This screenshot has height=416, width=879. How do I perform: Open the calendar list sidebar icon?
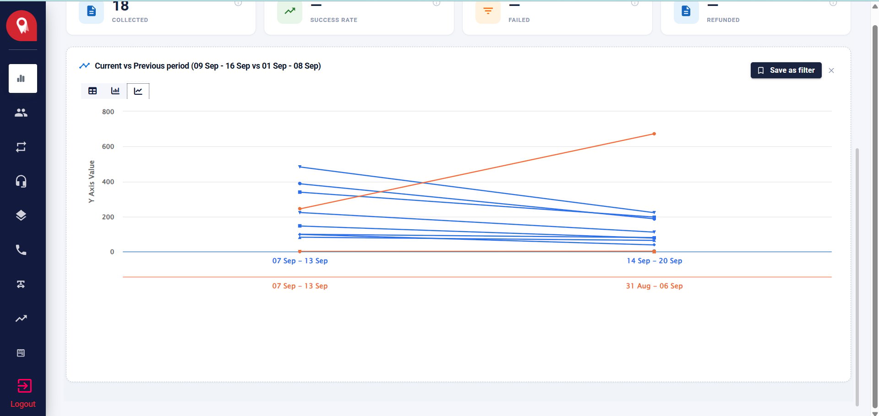click(x=21, y=353)
